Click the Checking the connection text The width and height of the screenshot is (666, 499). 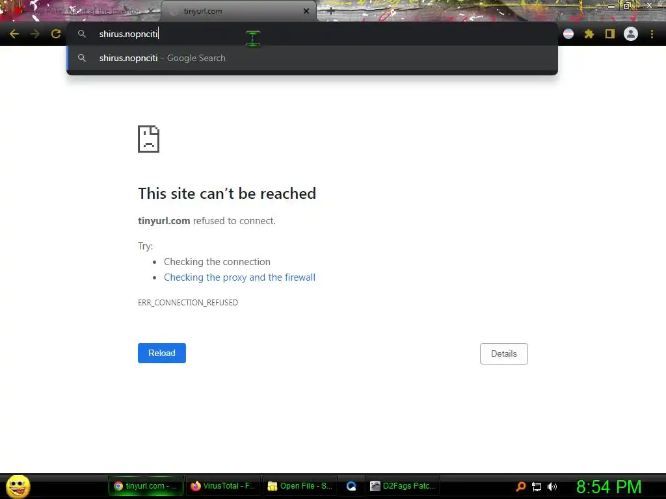pos(217,261)
